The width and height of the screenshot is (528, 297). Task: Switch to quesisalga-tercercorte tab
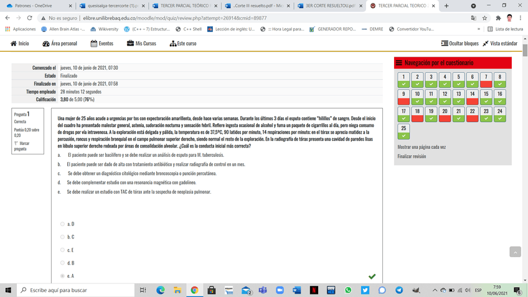click(x=112, y=6)
